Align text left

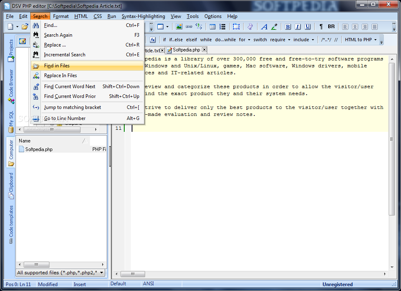345,27
